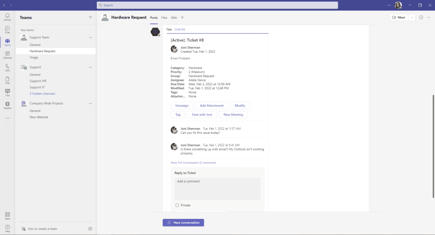This screenshot has width=435, height=235.
Task: Click the Modify button
Action: pyautogui.click(x=240, y=105)
